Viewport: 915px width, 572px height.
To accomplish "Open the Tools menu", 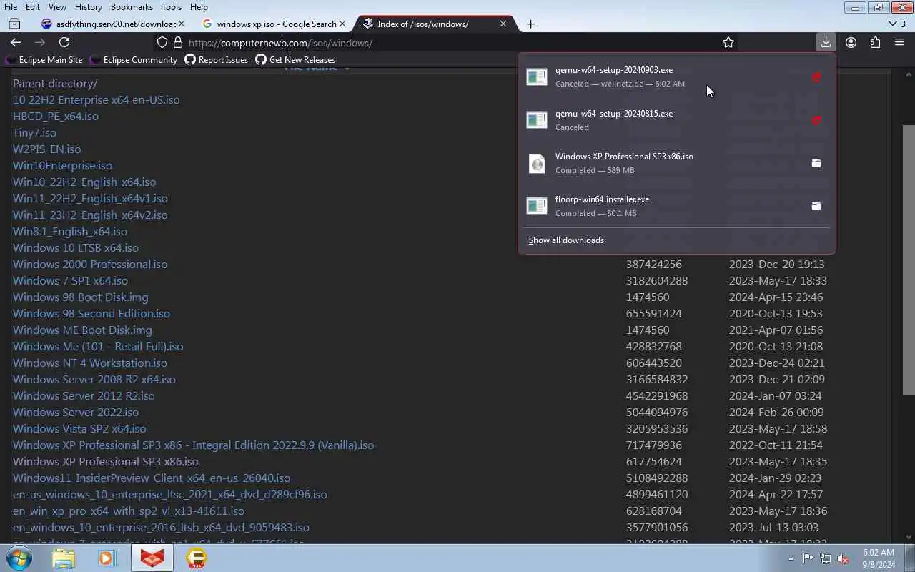I will (x=172, y=7).
